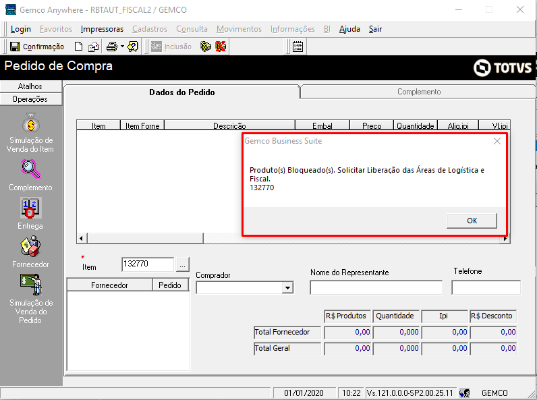Close the Gemco Business Suite dialog
Viewport: 537px width, 400px height.
497,141
